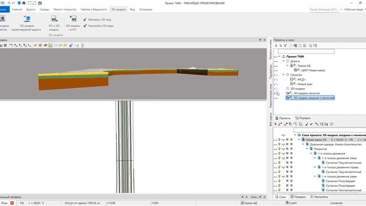Toggle visibility check for МСД+
The height and width of the screenshot is (206, 366).
point(276,80)
